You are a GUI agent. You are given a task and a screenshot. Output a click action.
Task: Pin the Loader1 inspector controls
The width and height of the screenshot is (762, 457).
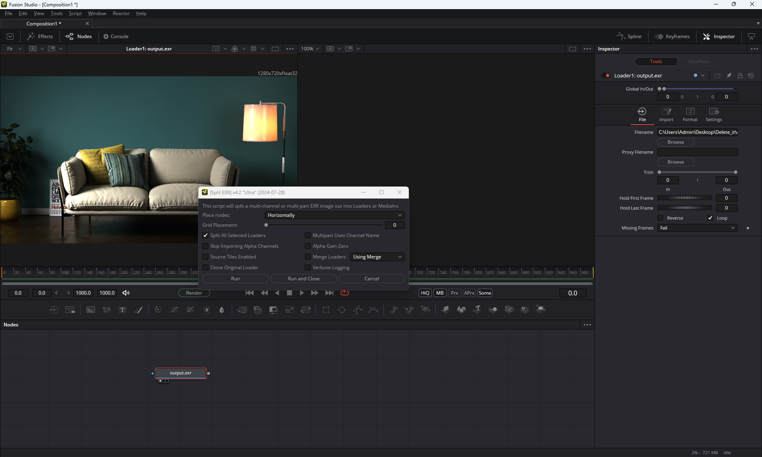[x=729, y=75]
